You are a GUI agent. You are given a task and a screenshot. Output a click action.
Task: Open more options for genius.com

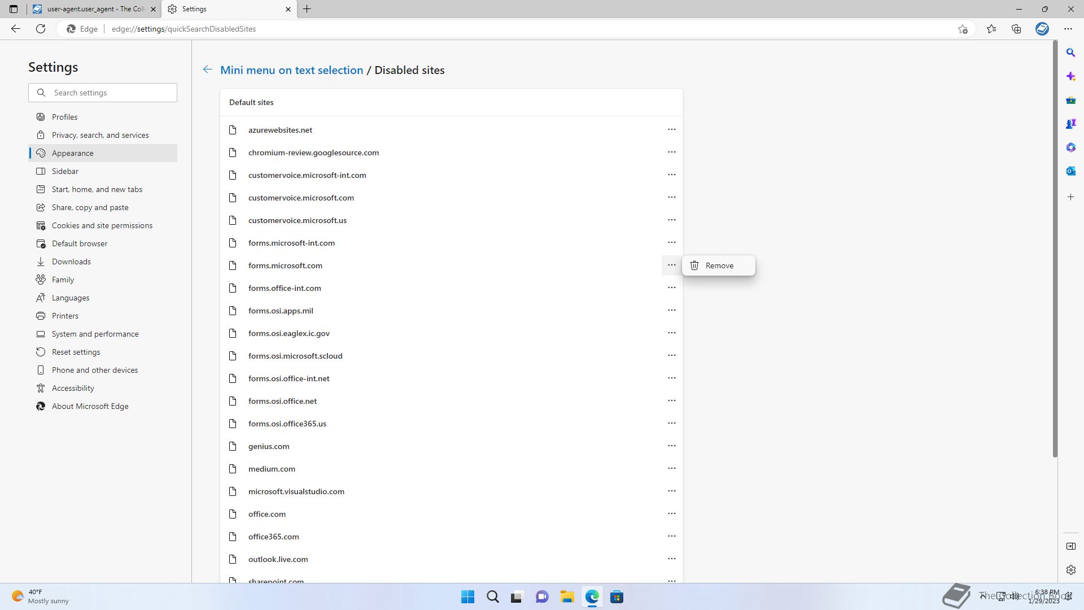(671, 446)
